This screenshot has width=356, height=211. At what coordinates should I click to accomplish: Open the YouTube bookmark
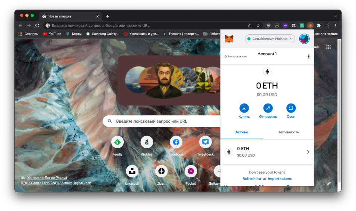coord(52,34)
